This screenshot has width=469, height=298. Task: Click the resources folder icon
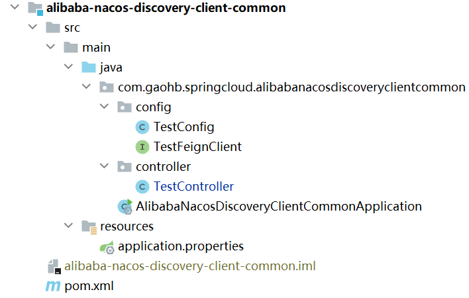pos(89,227)
